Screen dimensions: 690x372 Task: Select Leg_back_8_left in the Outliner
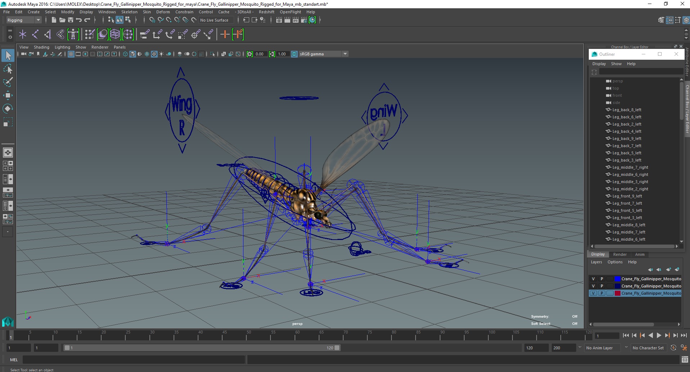click(627, 110)
